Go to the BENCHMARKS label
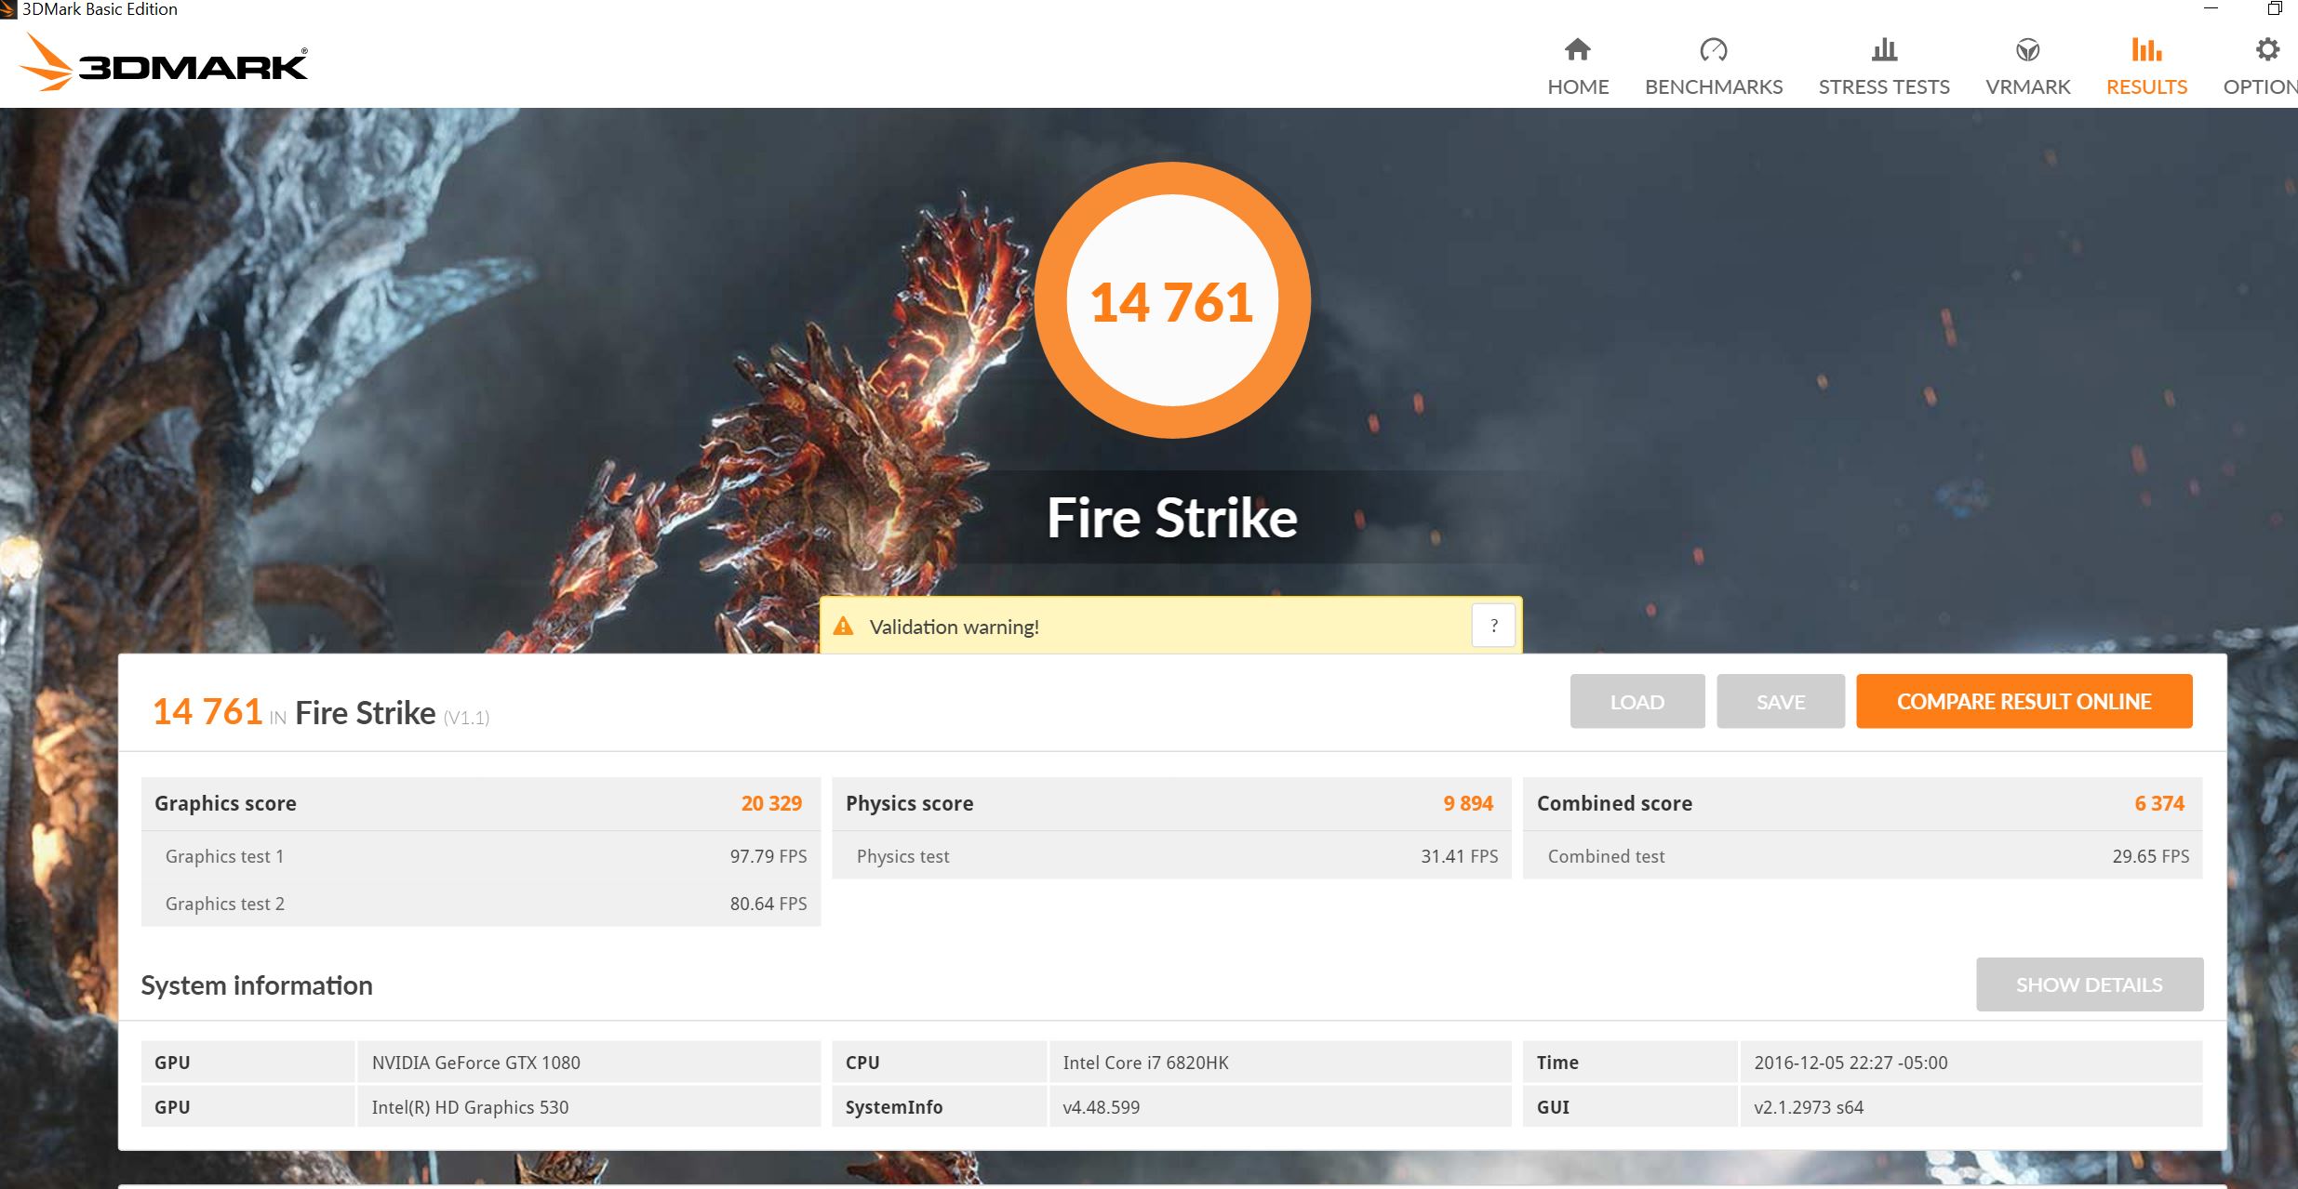 pyautogui.click(x=1714, y=86)
